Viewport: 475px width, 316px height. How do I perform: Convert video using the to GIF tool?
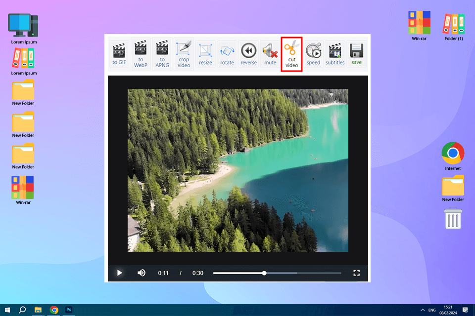(x=119, y=54)
